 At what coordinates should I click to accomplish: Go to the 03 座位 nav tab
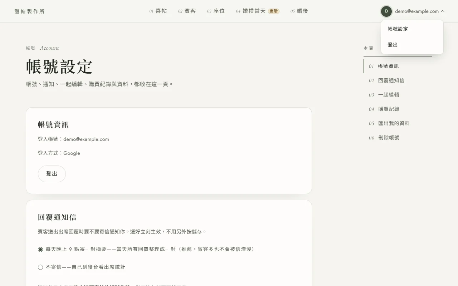tap(216, 11)
